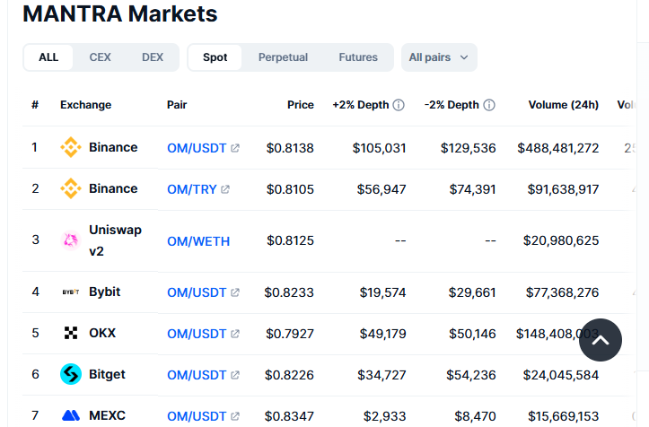Sort by the Pair column header
The image size is (649, 427).
177,105
